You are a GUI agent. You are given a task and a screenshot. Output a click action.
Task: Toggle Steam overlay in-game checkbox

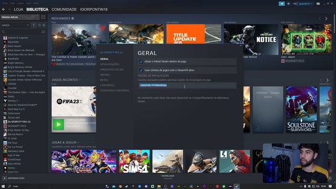pyautogui.click(x=141, y=61)
